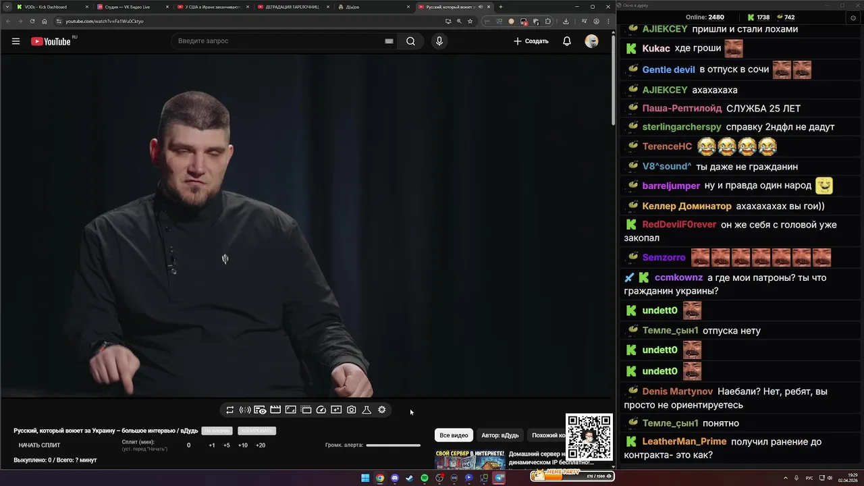
Task: Bookmark this page with star icon
Action: [470, 21]
